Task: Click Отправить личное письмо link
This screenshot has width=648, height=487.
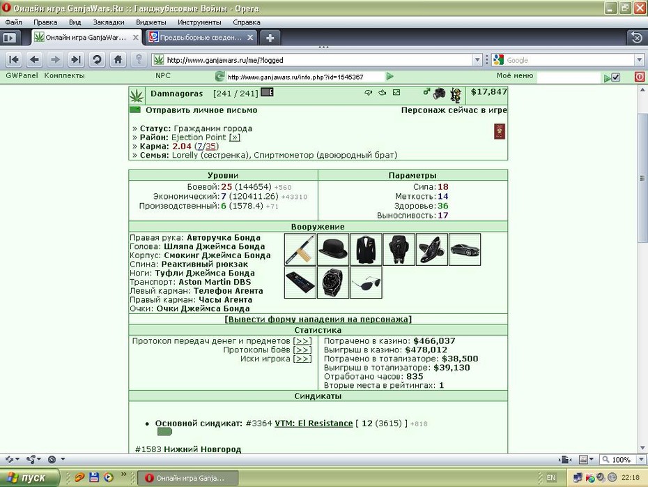Action: coord(201,110)
